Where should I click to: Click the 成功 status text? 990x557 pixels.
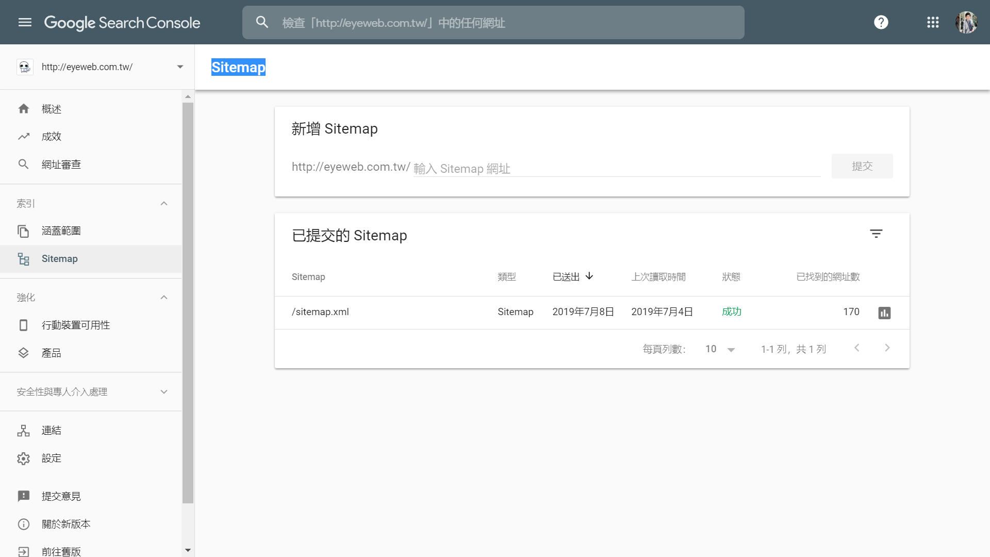pyautogui.click(x=732, y=312)
